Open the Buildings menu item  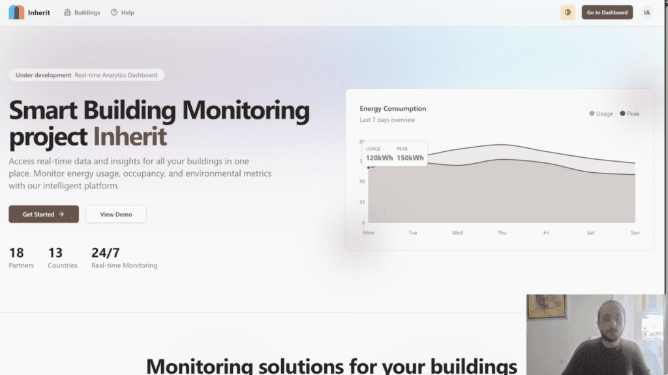(x=82, y=12)
